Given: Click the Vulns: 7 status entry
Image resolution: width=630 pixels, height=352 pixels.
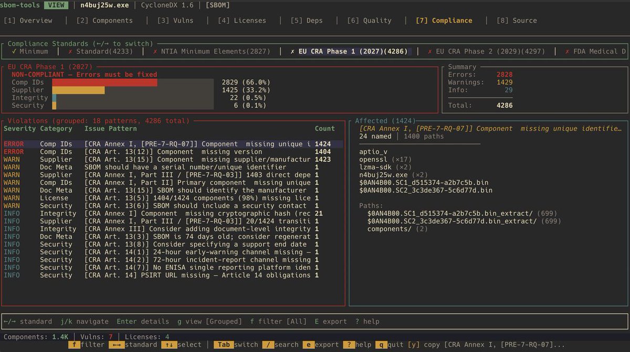Looking at the screenshot, I should click(97, 337).
